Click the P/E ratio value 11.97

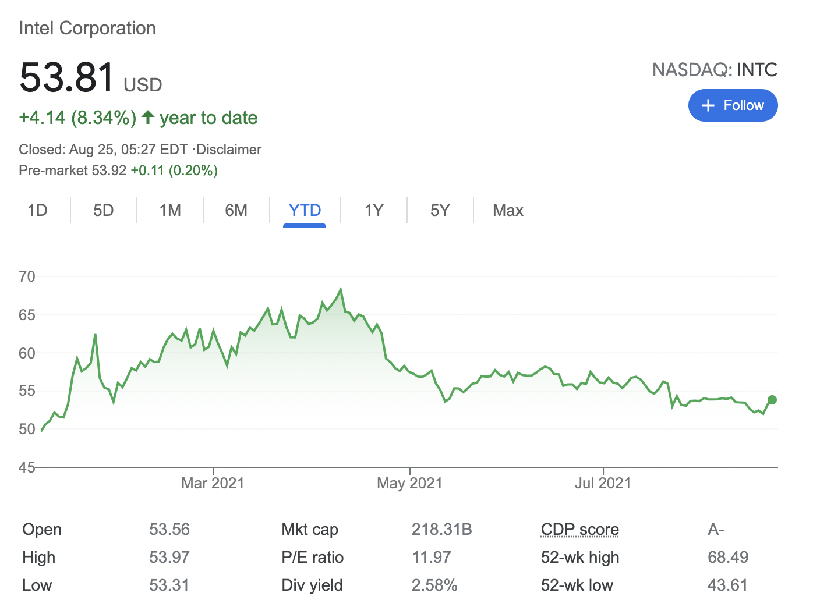(432, 557)
